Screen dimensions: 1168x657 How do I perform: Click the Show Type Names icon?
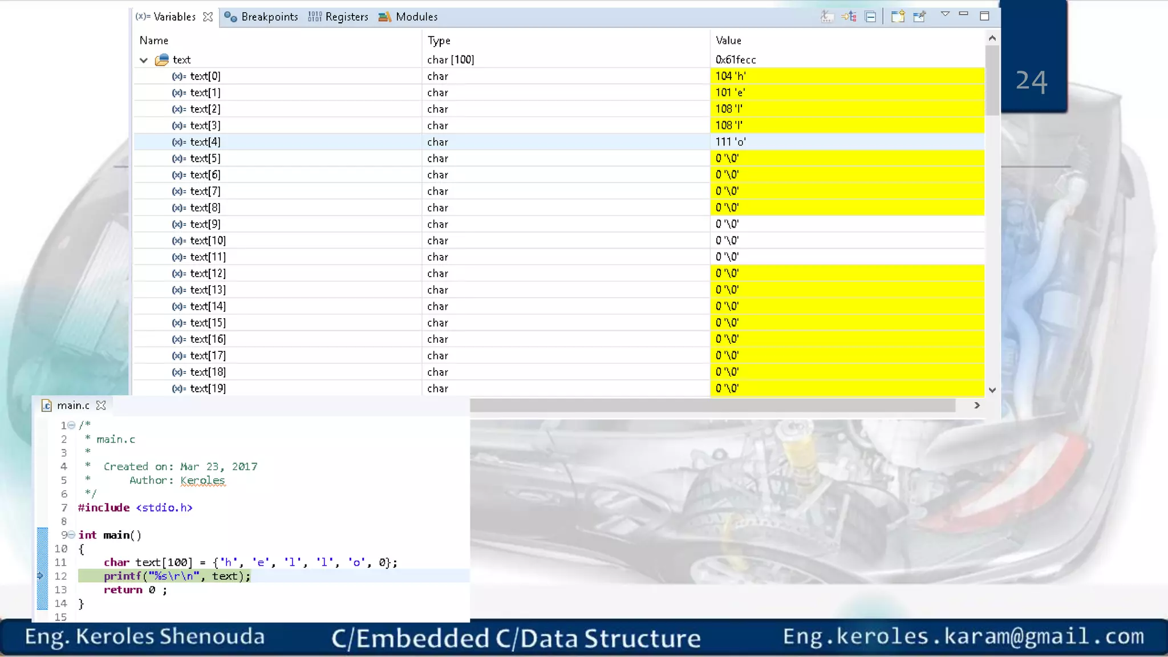tap(826, 17)
